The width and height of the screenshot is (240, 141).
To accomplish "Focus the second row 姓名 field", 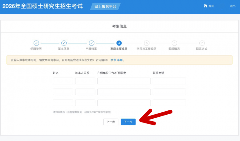I will [63, 92].
